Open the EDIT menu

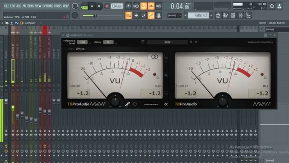13,6
